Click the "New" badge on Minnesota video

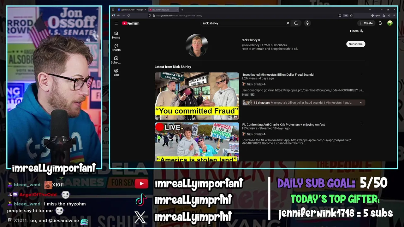(245, 95)
